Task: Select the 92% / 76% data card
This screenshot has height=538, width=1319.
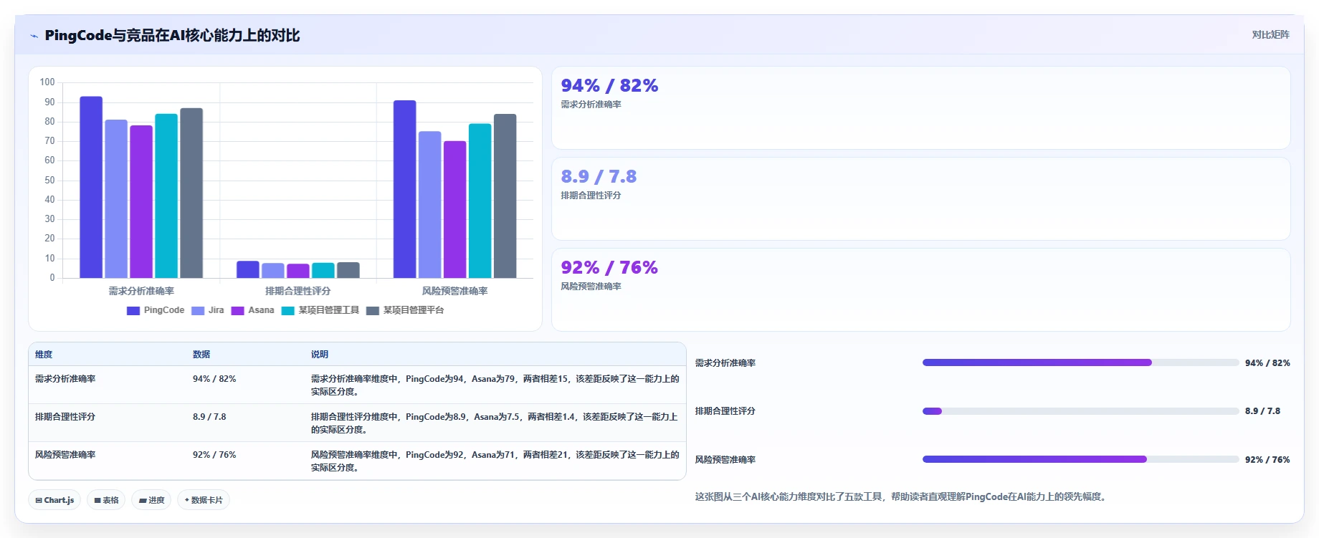Action: (920, 290)
